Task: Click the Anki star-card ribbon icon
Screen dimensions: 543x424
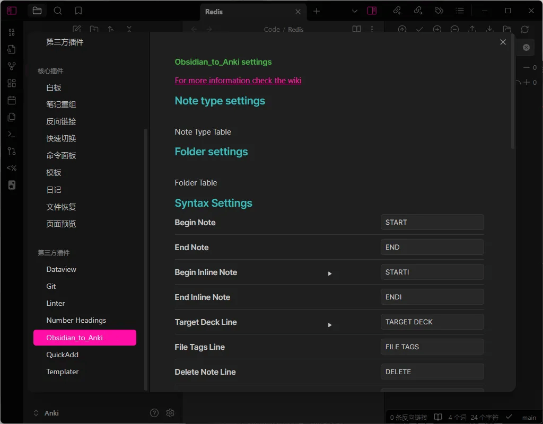Action: 12,185
